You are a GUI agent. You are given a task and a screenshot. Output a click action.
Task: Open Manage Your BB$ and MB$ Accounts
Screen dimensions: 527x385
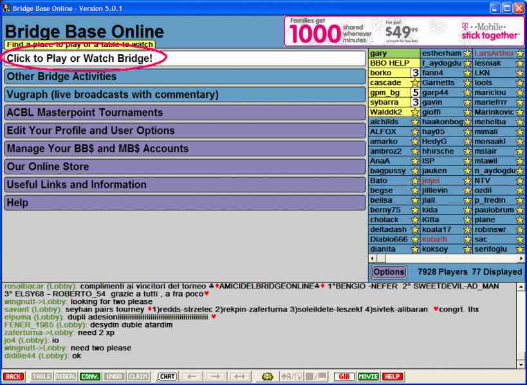pos(185,149)
